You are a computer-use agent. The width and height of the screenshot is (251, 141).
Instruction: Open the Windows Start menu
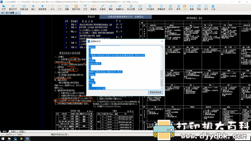pyautogui.click(x=3, y=138)
